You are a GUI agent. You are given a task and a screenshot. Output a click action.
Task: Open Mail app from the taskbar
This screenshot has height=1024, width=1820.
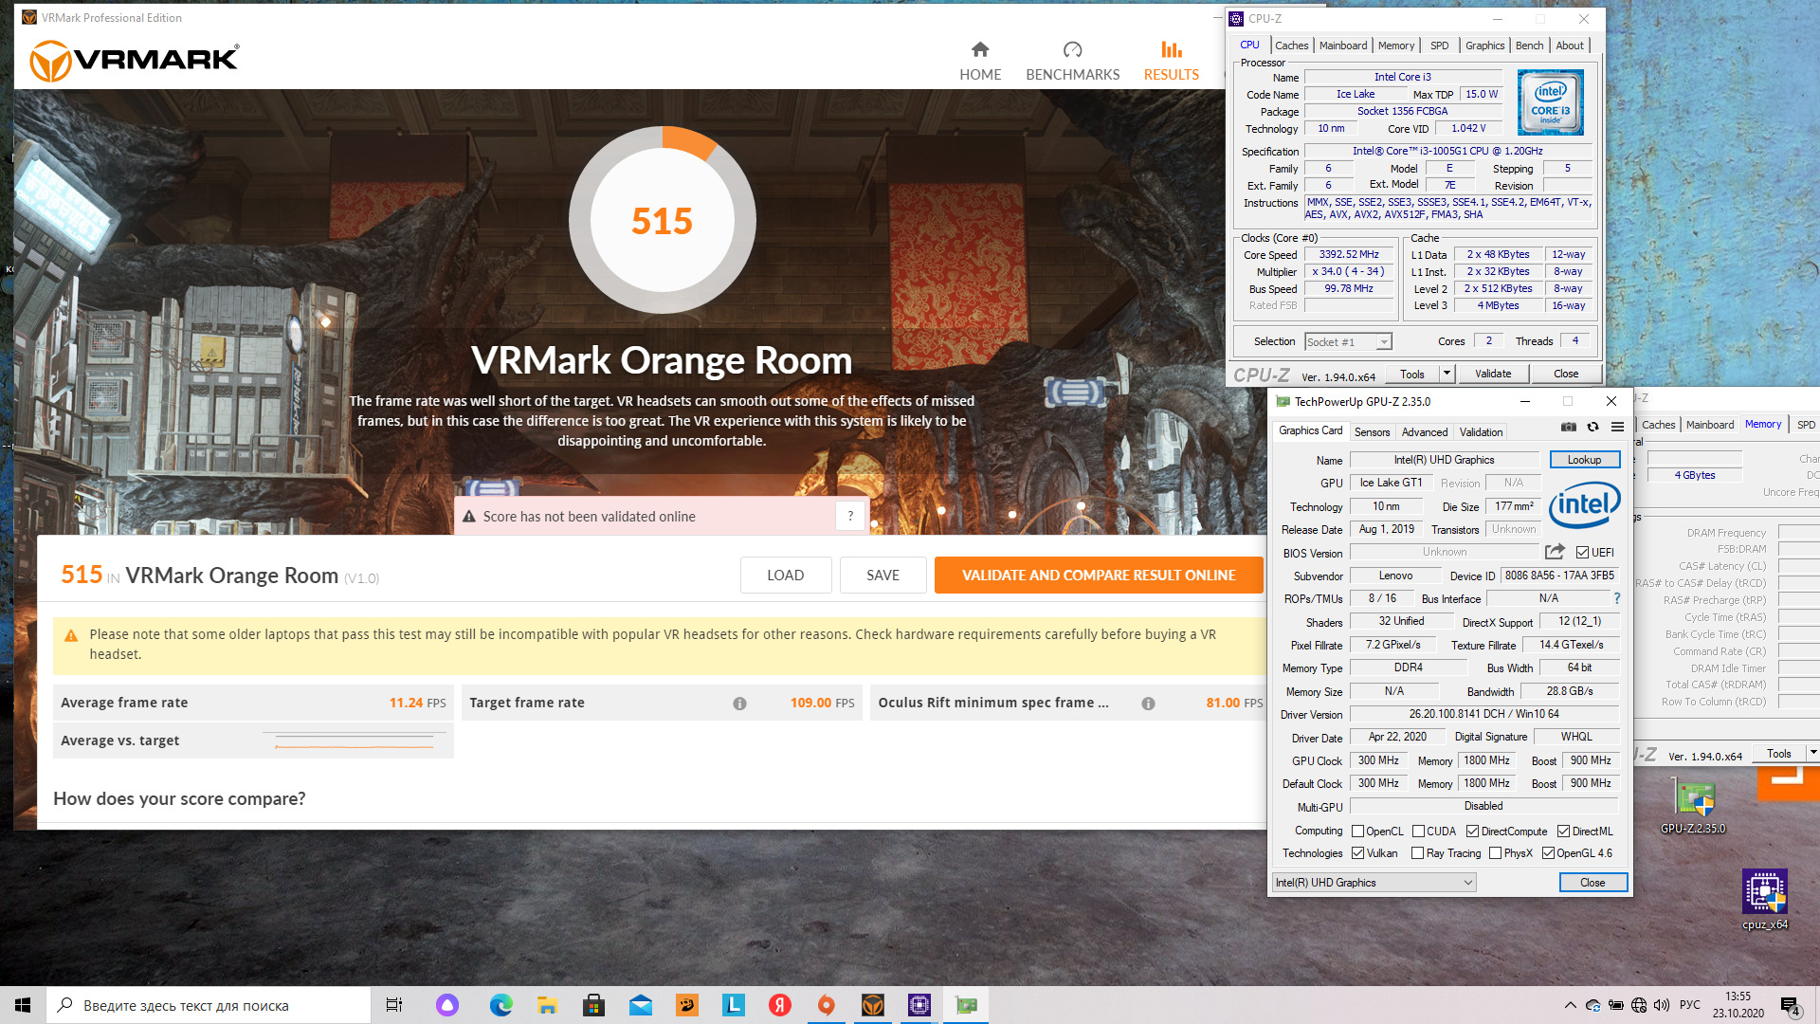(640, 1005)
